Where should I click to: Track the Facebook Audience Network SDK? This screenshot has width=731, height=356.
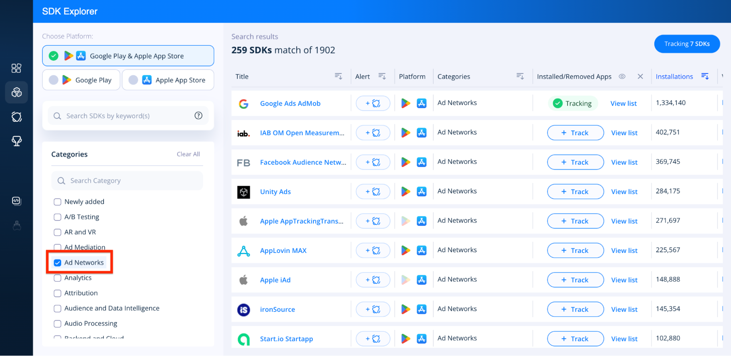tap(575, 162)
